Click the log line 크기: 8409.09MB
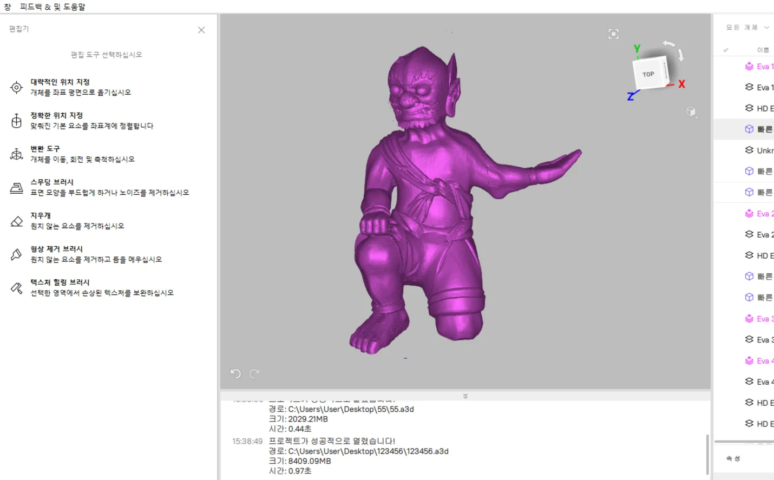774x480 pixels. [300, 461]
